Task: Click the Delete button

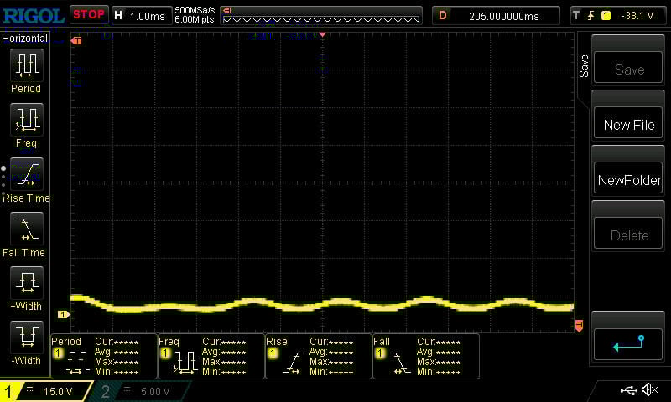Action: (629, 235)
